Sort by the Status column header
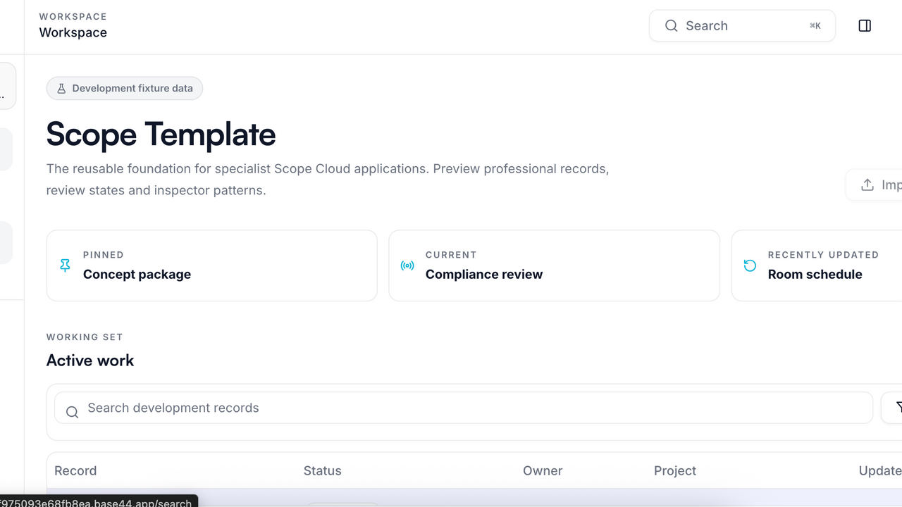The width and height of the screenshot is (902, 507). [322, 471]
